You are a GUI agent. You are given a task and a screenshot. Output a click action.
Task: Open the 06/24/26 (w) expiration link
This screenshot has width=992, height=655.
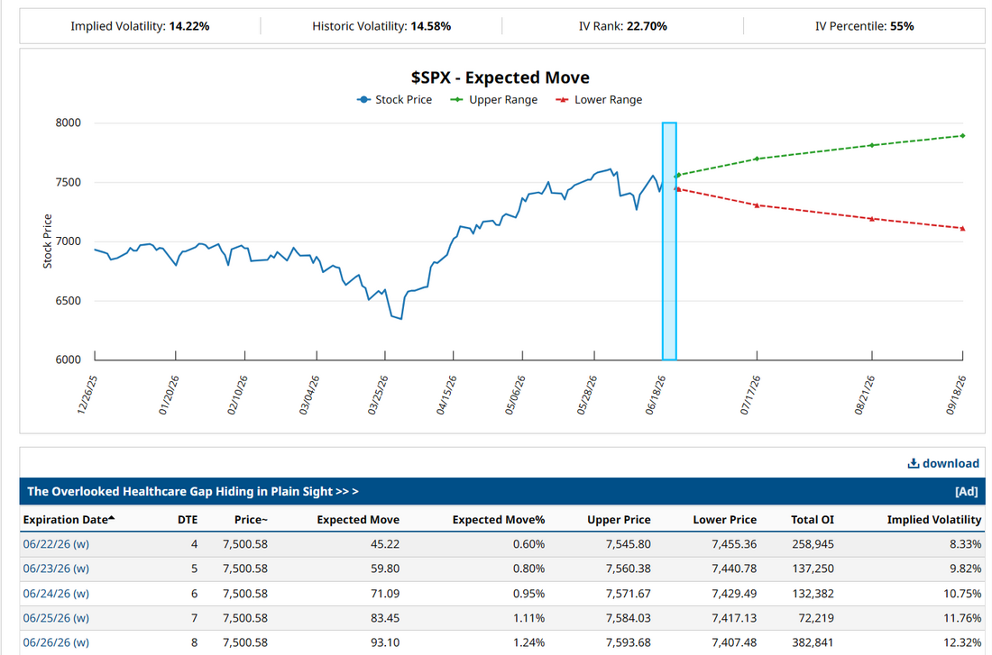click(x=56, y=594)
